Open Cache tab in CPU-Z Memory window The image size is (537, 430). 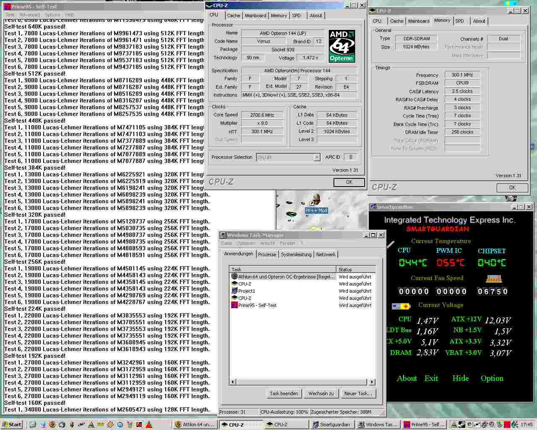click(396, 21)
